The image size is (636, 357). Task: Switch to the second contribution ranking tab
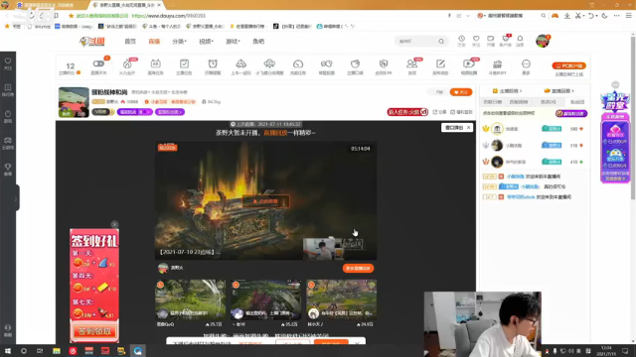pos(519,102)
